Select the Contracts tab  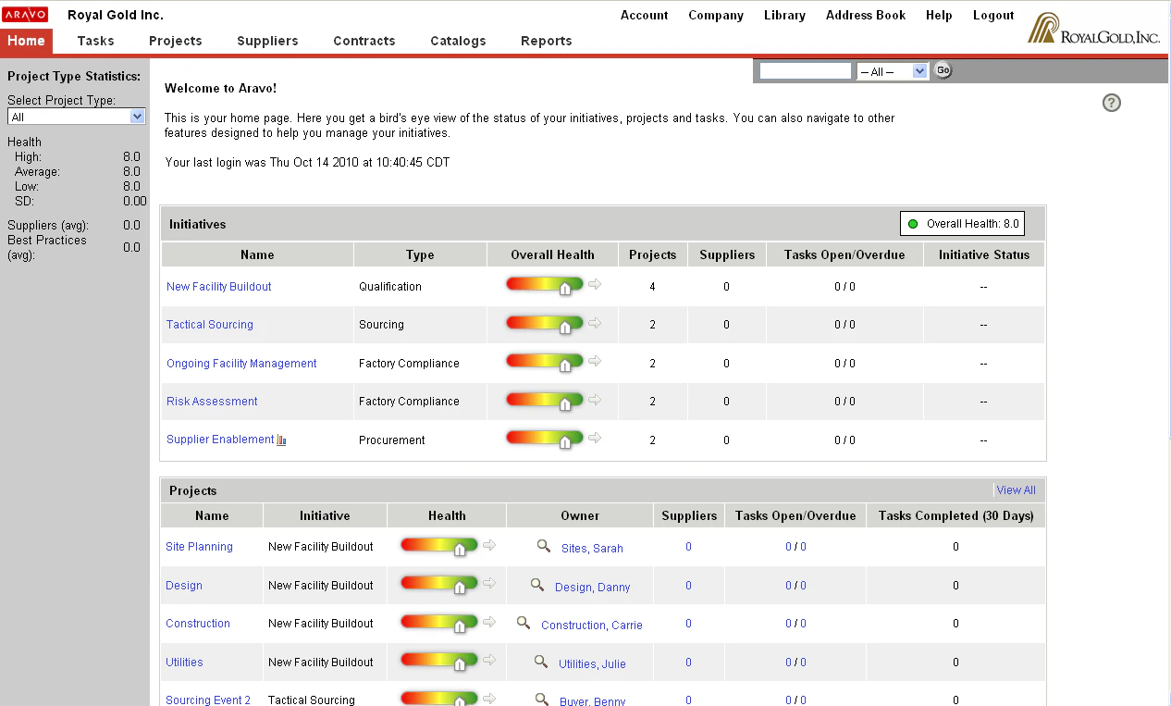point(364,41)
